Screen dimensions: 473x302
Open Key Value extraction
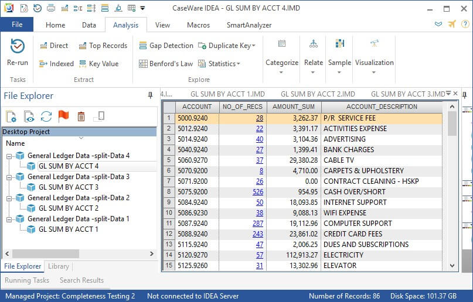pos(98,64)
